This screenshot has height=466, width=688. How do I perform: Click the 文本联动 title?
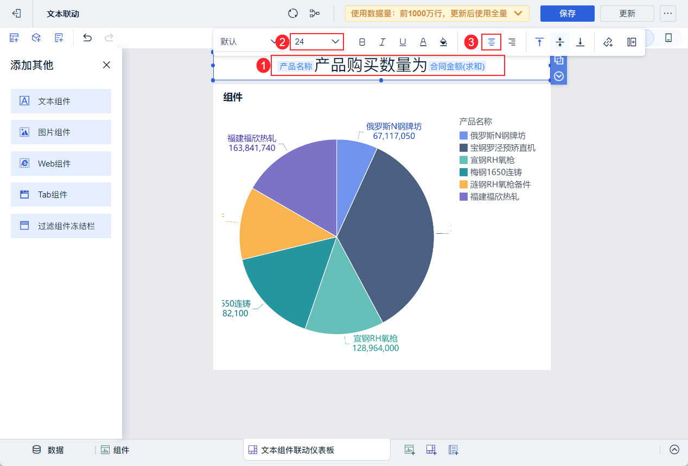[63, 14]
